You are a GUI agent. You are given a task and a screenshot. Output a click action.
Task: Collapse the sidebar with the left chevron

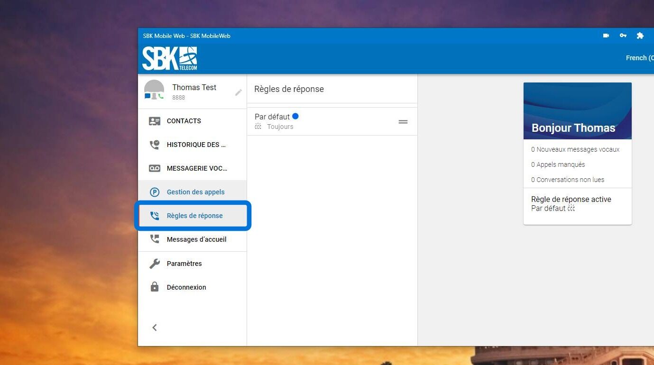coord(155,328)
